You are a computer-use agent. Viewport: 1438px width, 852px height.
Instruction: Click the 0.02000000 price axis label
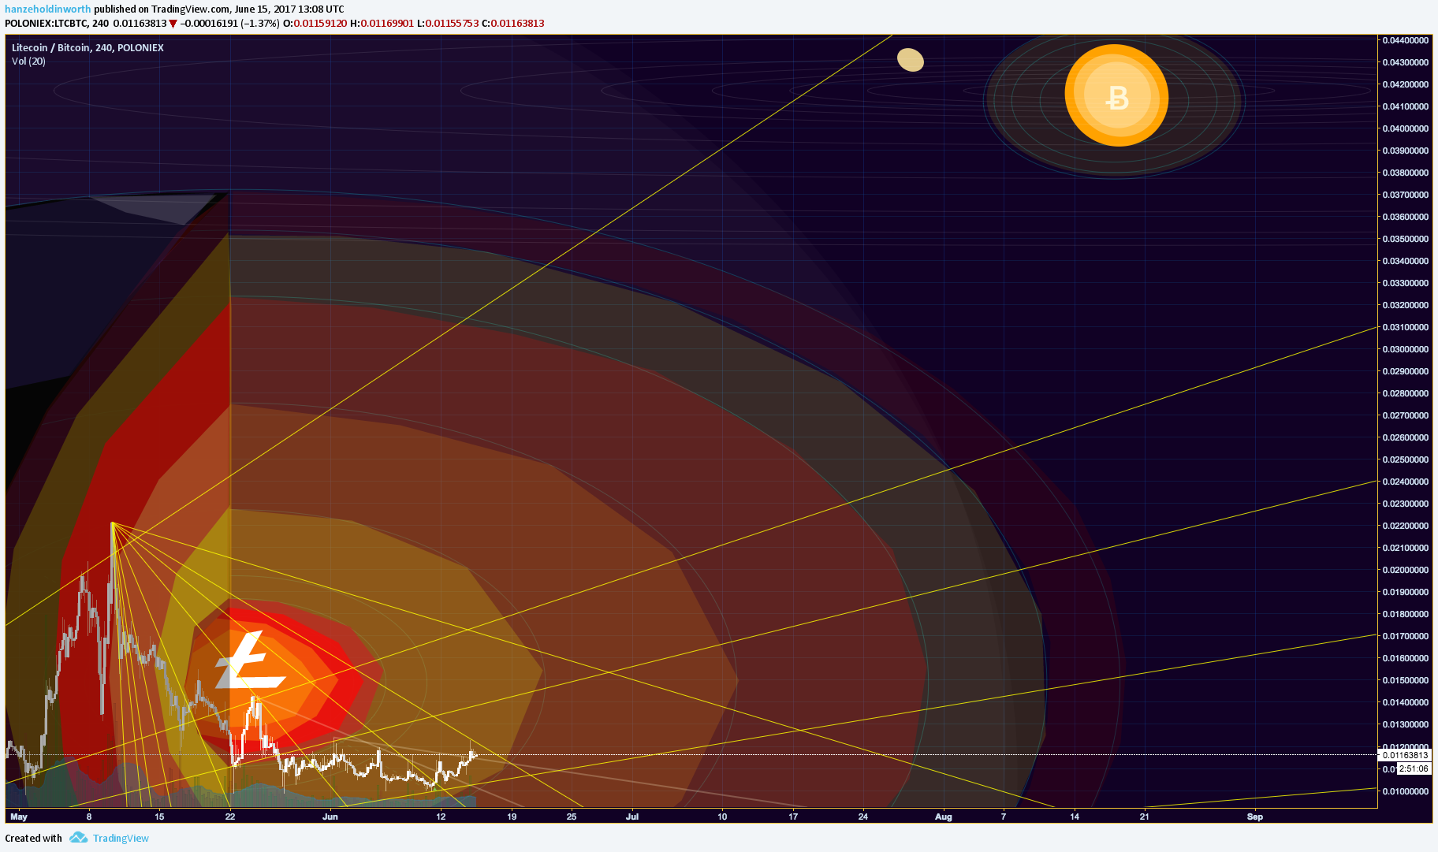point(1405,570)
